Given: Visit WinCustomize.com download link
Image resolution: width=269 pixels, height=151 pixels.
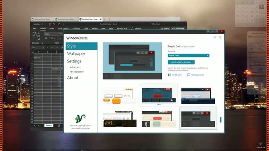Looking at the screenshot, I should (x=80, y=127).
